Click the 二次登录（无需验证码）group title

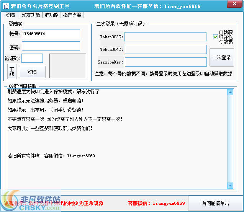click(121, 24)
